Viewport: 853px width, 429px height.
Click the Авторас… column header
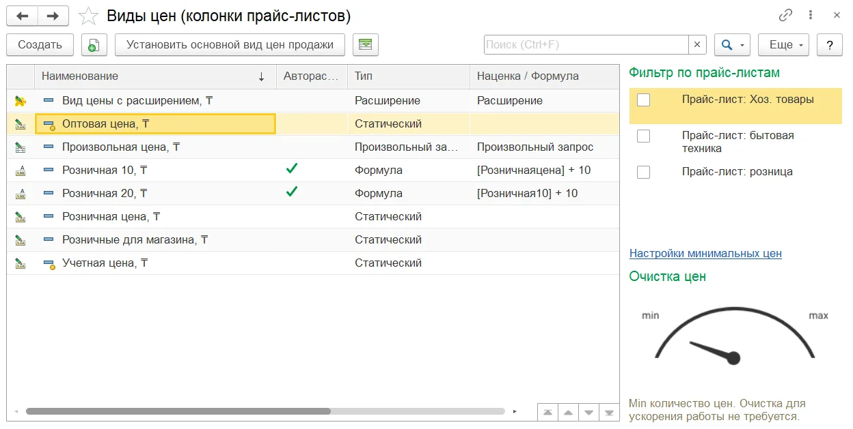311,76
